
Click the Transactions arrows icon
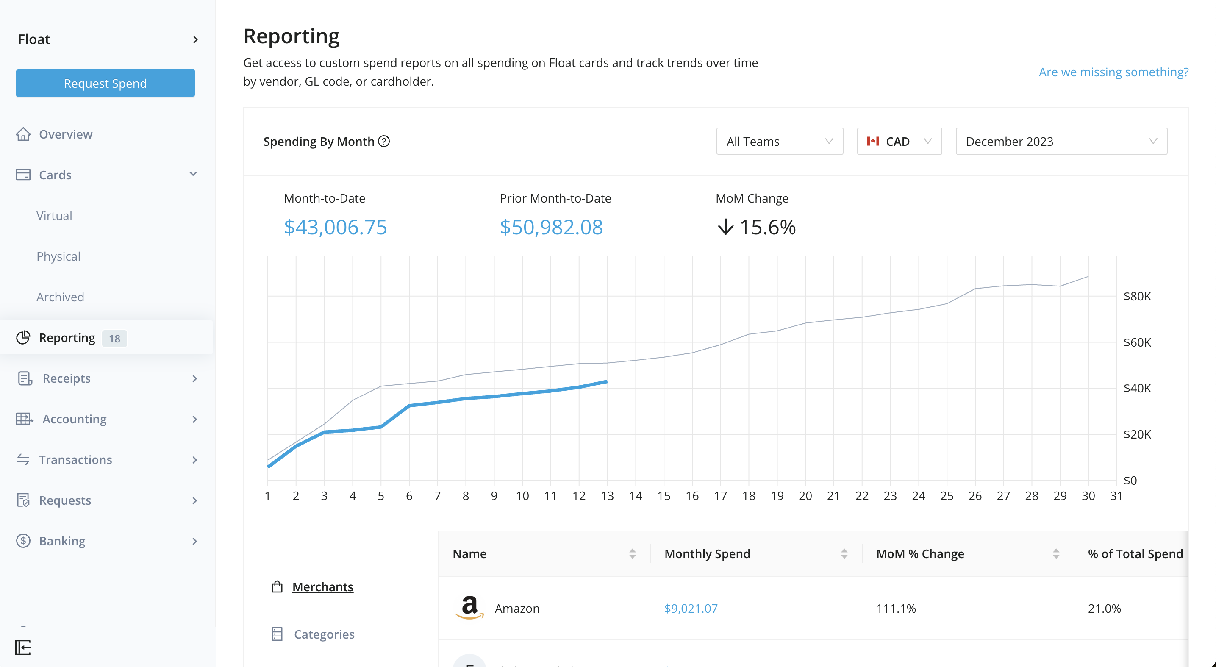24,459
